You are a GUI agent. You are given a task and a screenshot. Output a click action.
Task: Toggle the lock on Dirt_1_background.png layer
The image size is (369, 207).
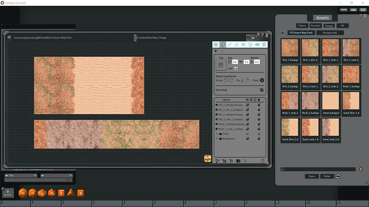[259, 105]
